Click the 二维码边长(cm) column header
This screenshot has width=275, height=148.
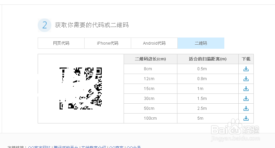click(x=150, y=59)
